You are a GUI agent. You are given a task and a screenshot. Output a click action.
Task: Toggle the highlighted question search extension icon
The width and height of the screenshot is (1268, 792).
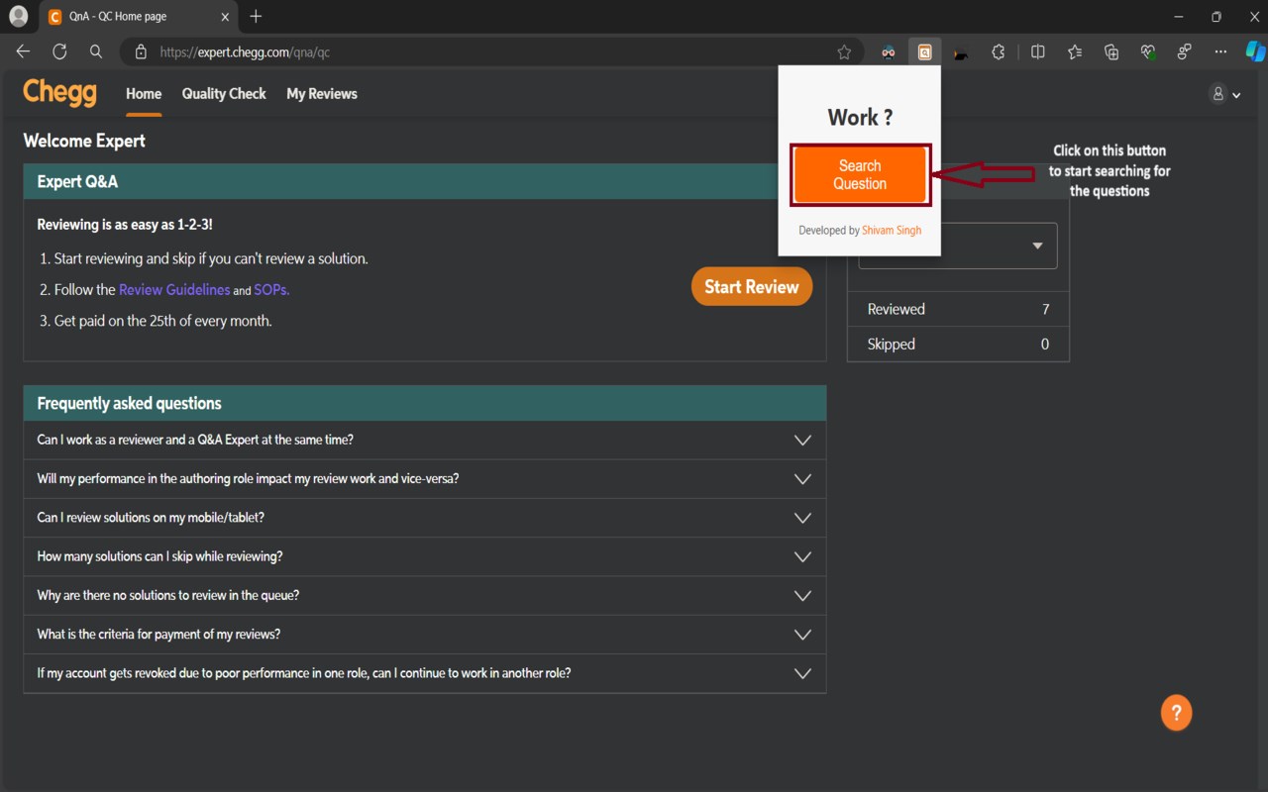coord(924,52)
